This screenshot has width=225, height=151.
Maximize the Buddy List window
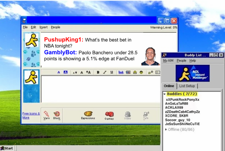coord(216,55)
